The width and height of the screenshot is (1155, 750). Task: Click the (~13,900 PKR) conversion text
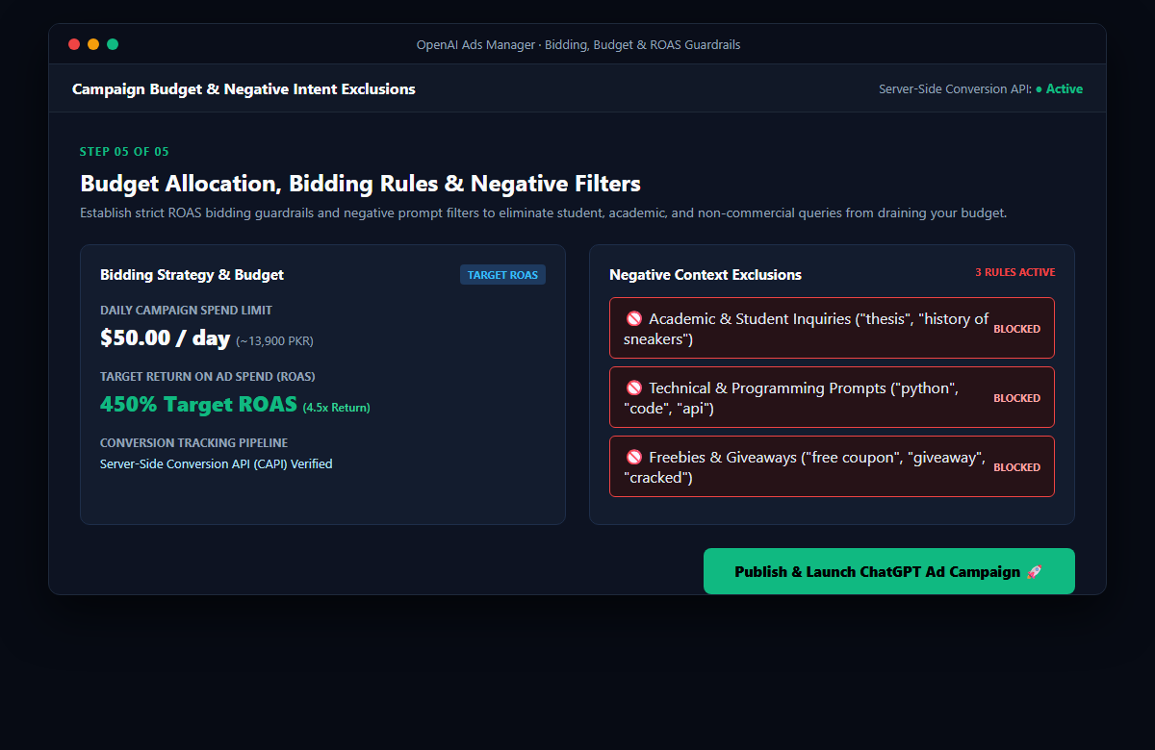click(x=274, y=340)
